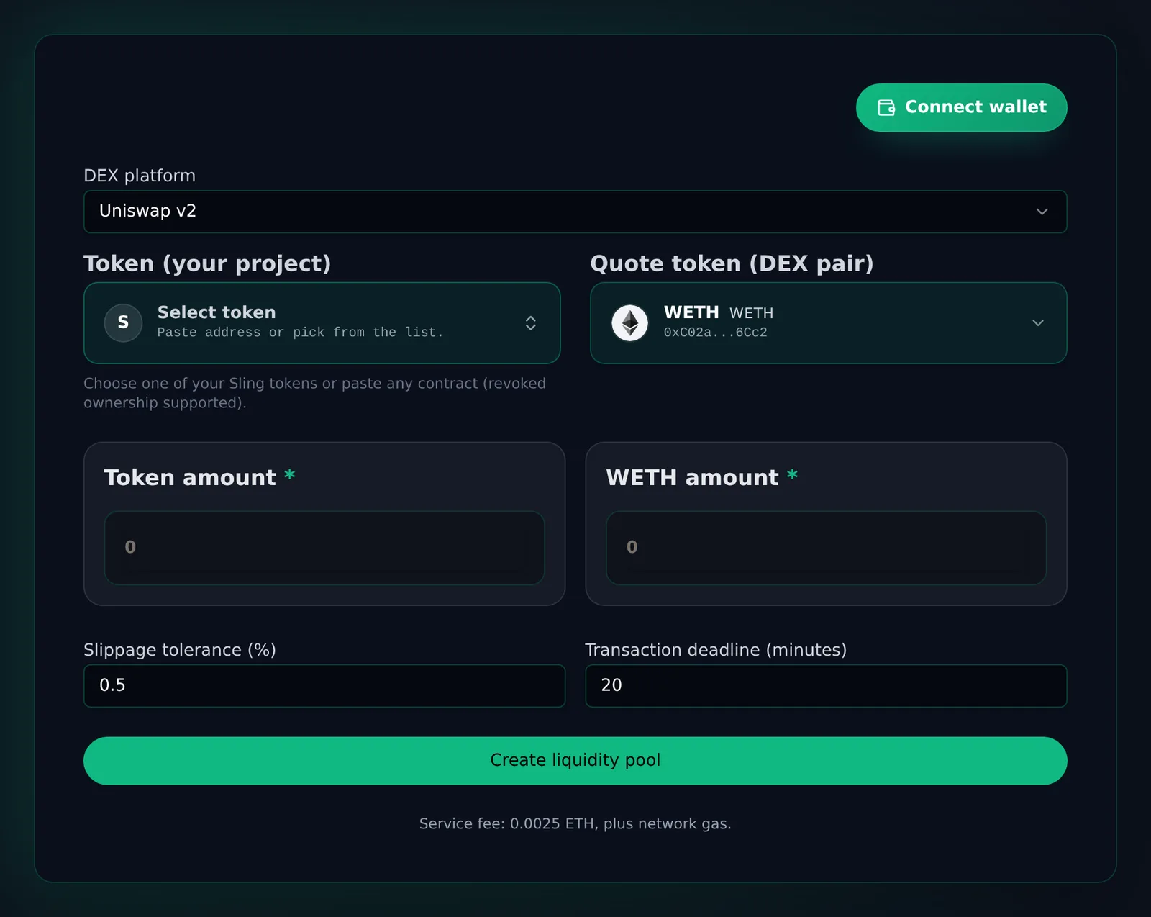Click the Connect wallet button
Screen dimensions: 1151x917
click(x=961, y=107)
